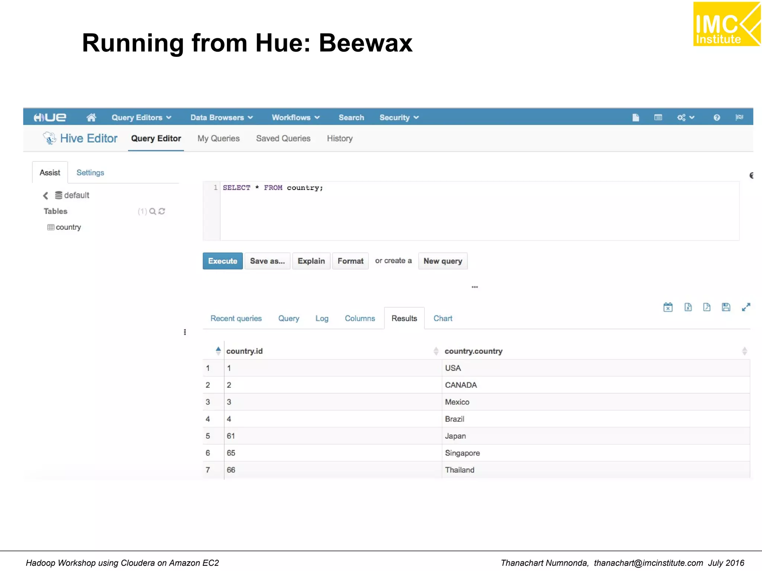Switch to the Query tab

pos(289,319)
